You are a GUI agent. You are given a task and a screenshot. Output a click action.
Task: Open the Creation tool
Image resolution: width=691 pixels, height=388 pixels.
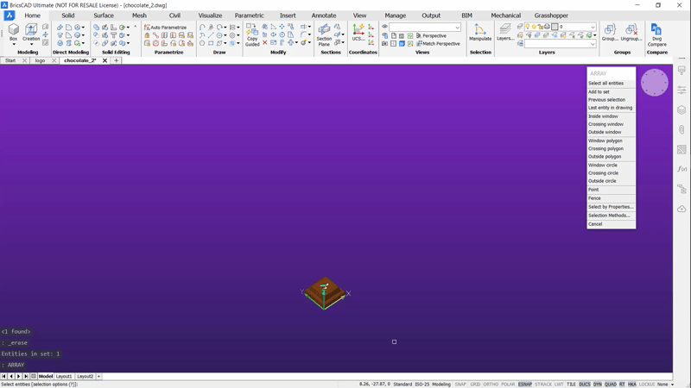[x=31, y=30]
